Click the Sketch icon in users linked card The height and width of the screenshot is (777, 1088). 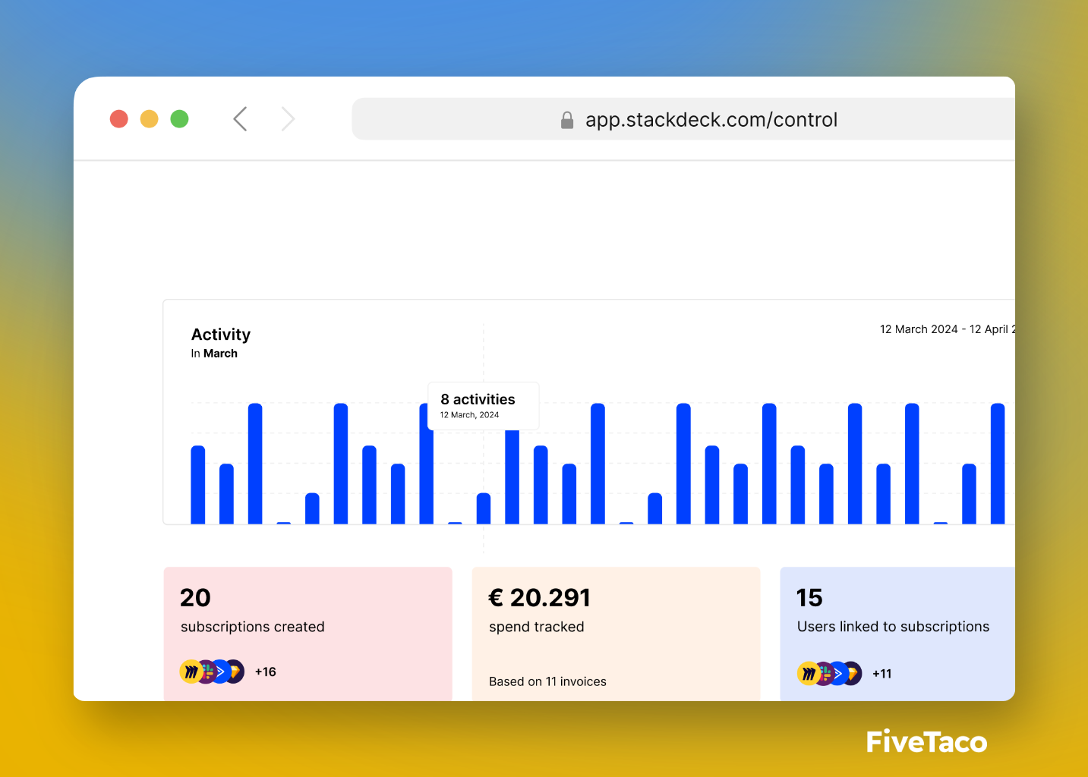(x=853, y=673)
